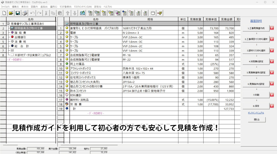Select 総合計 in the left tree
Viewport: 277px width, 154px height.
click(x=22, y=46)
